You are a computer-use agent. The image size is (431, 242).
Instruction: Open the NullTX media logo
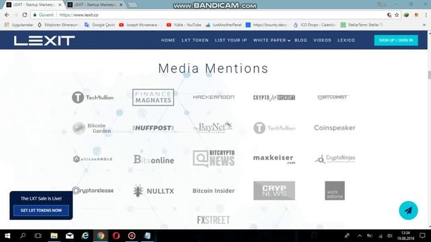click(x=154, y=191)
